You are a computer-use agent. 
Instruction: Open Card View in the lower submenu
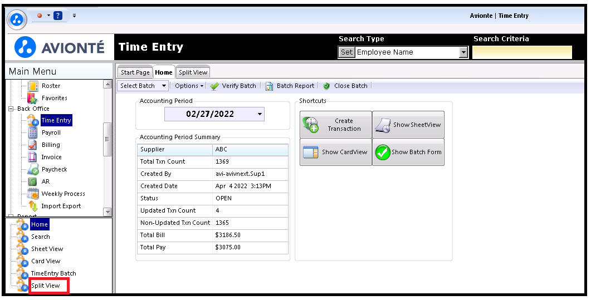click(x=46, y=261)
